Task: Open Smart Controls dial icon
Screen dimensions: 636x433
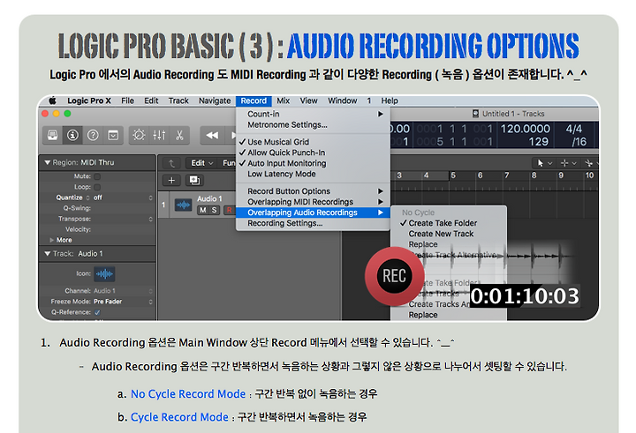Action: coord(139,135)
